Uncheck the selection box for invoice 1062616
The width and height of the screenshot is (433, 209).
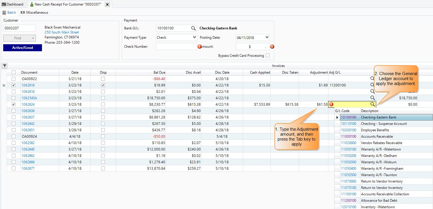pos(13,85)
